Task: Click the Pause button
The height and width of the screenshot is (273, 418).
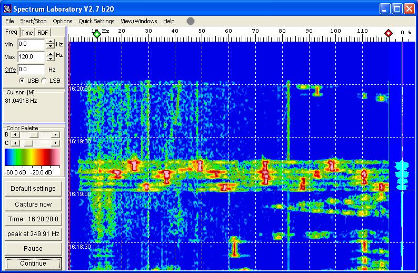Action: (33, 248)
